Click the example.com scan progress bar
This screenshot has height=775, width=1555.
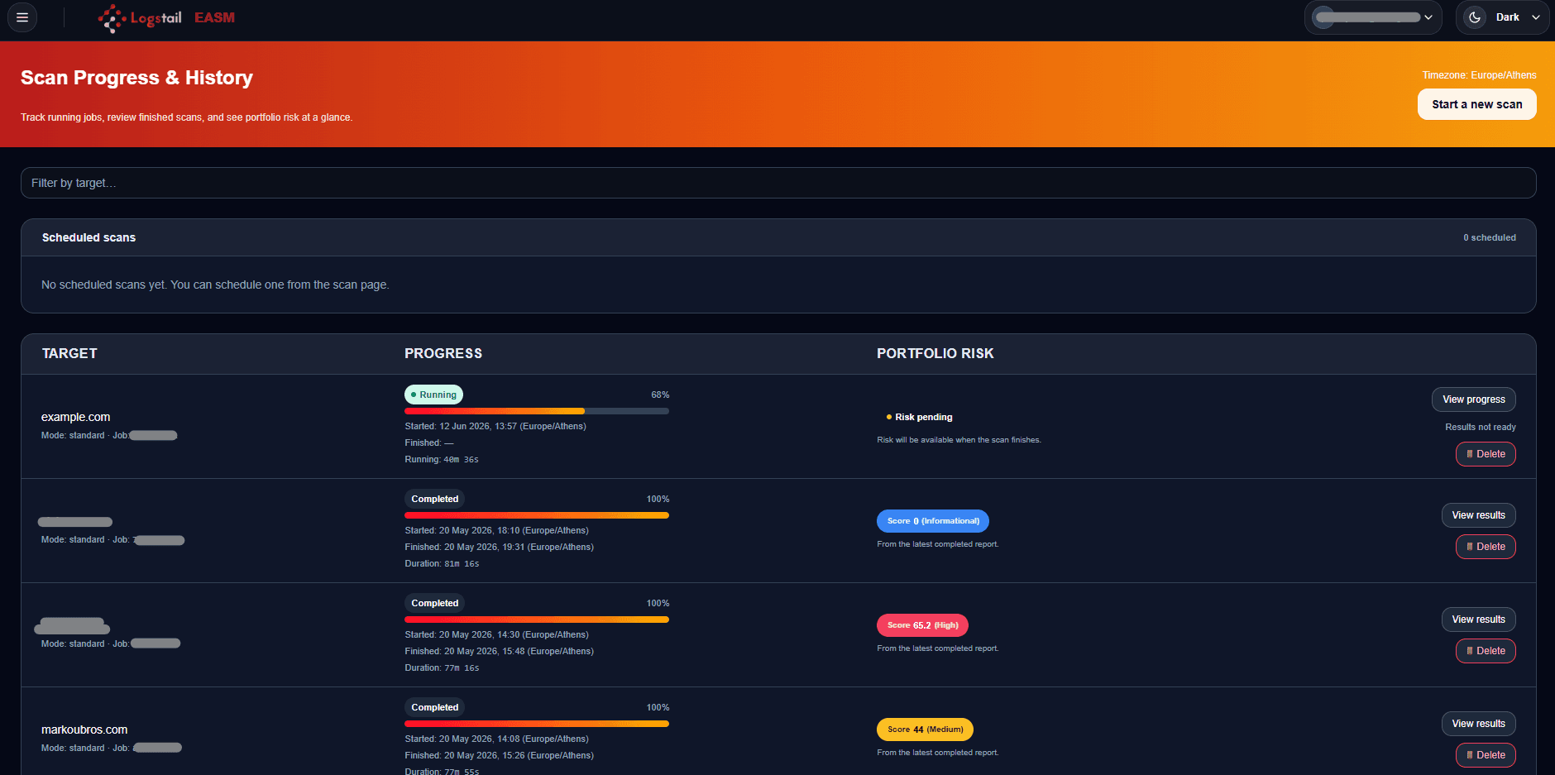537,411
